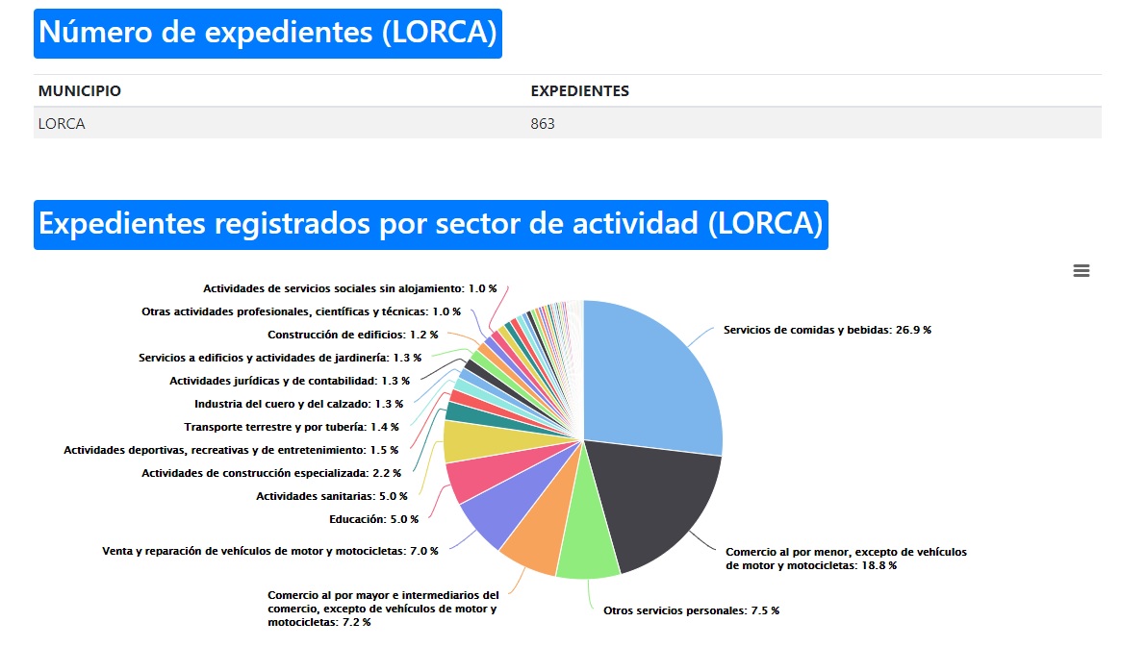Click the 'Educación: 5.0 %' data label
This screenshot has height=647, width=1121.
point(373,519)
